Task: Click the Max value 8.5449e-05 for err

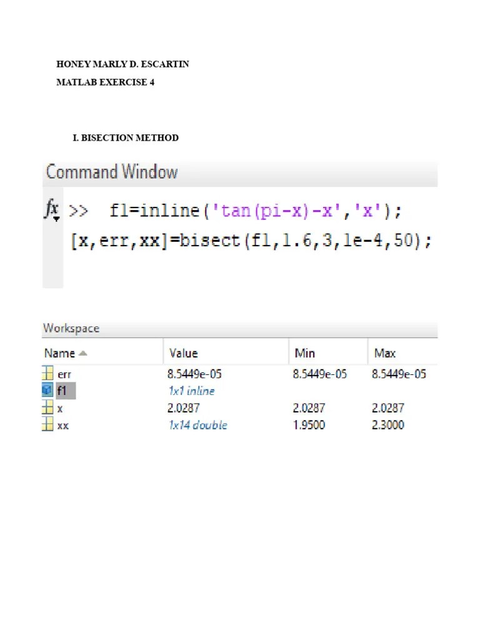Action: tap(399, 374)
